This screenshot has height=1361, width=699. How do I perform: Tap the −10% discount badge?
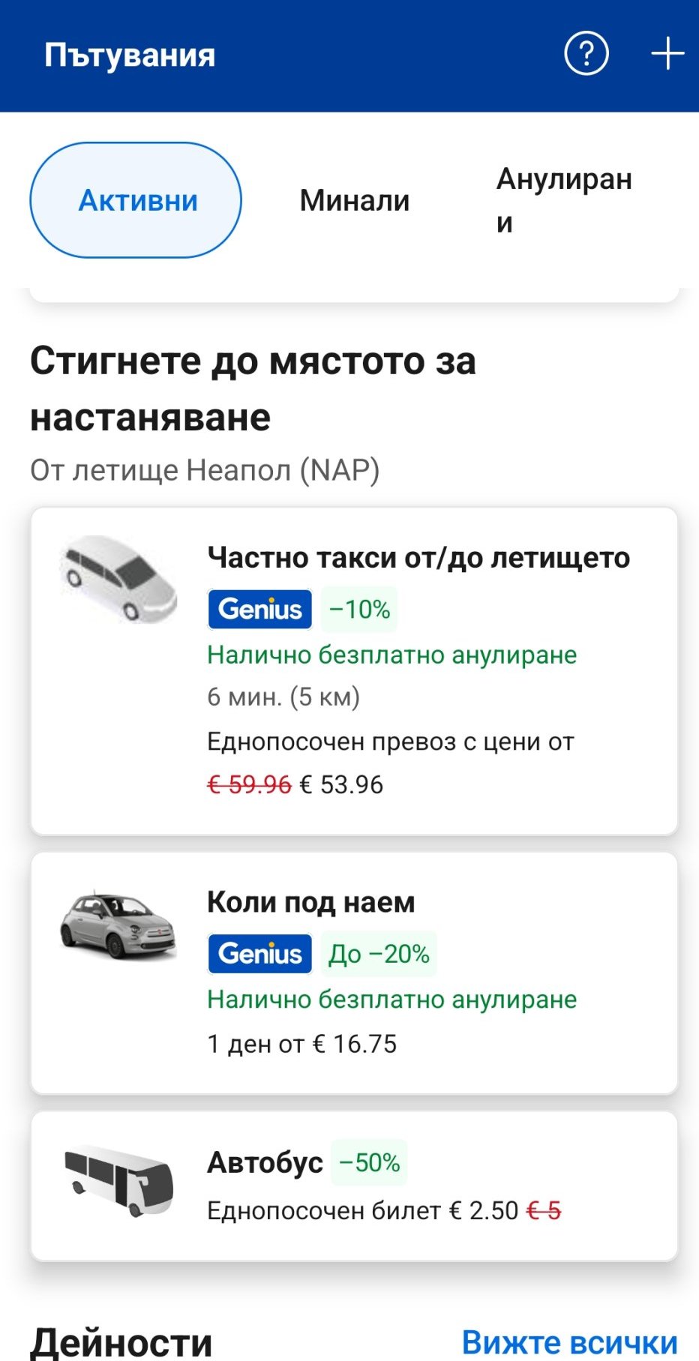pos(359,609)
